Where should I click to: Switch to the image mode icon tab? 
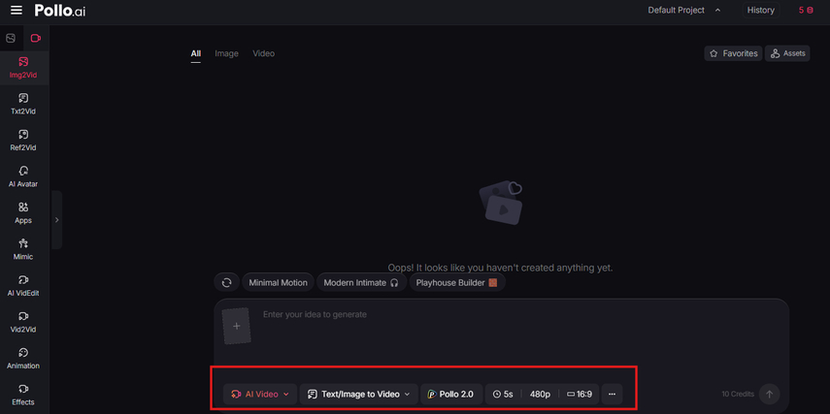pyautogui.click(x=11, y=38)
